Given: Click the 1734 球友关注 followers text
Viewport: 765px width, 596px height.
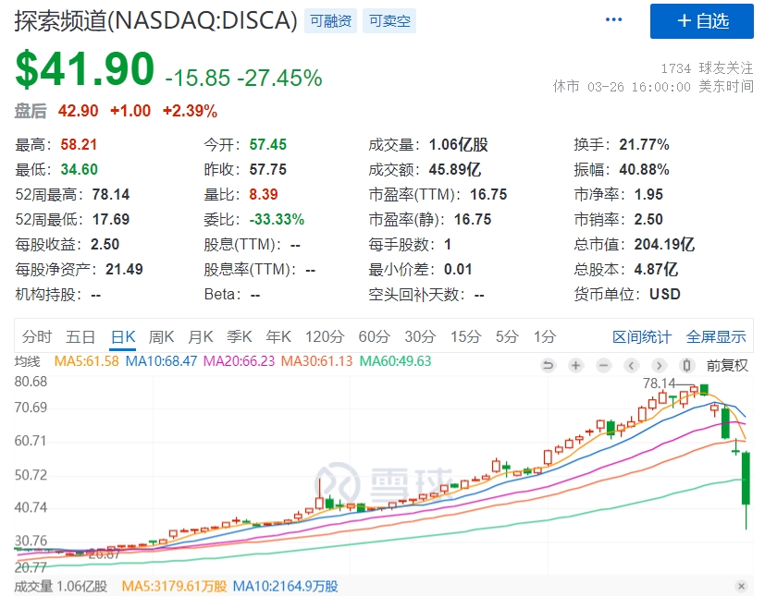Looking at the screenshot, I should pyautogui.click(x=707, y=67).
